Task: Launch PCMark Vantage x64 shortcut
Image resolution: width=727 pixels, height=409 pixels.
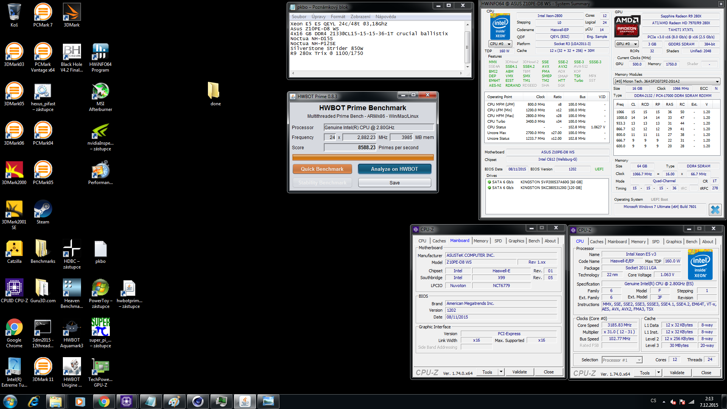Action: pyautogui.click(x=43, y=58)
